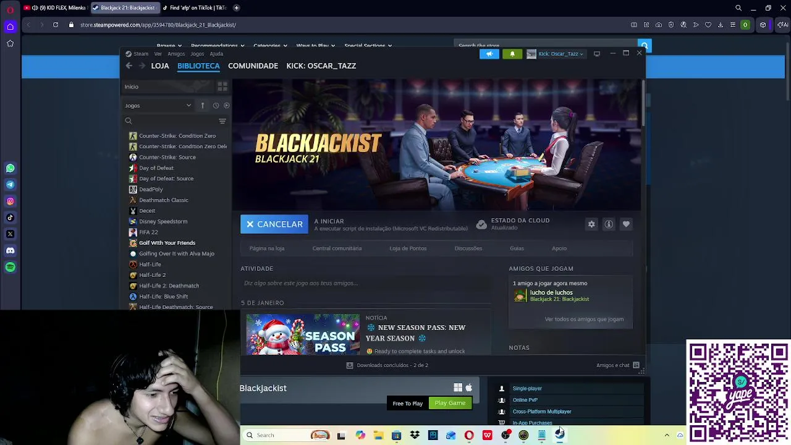This screenshot has height=445, width=791.
Task: Open the Central comunitária link
Action: pos(337,248)
